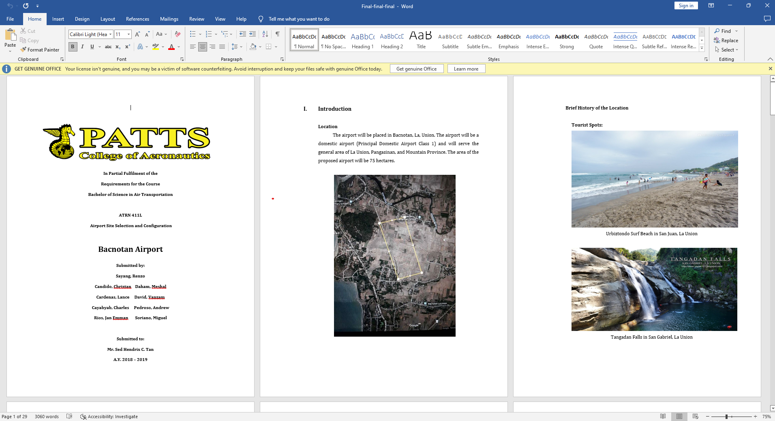Open the bullets list dropdown

(200, 34)
